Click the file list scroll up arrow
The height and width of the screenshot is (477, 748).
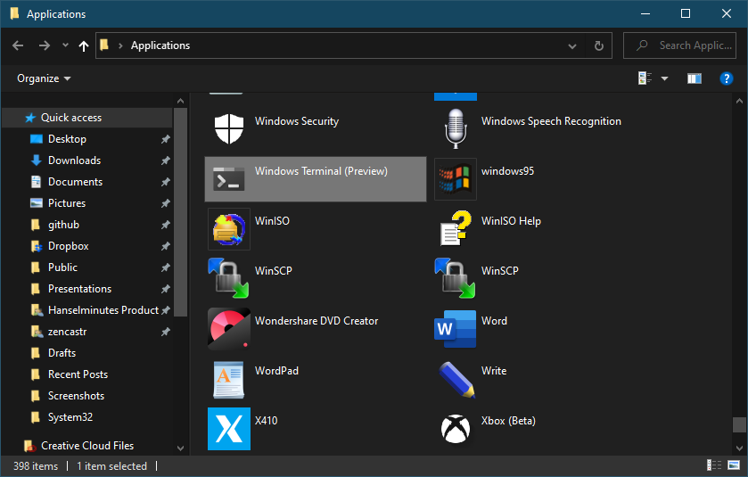(x=739, y=101)
